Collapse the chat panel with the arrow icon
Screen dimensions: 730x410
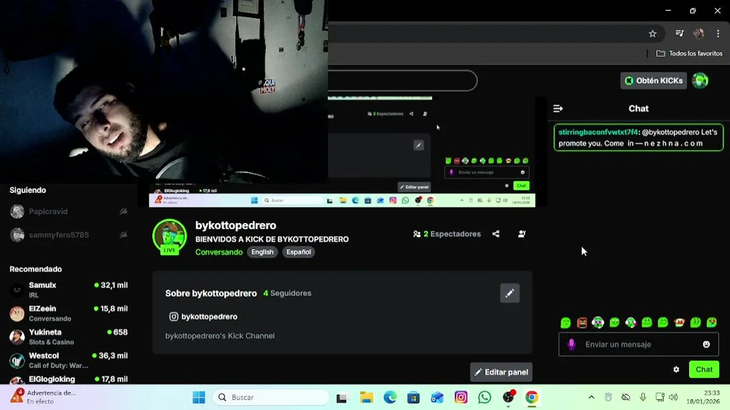pos(558,108)
